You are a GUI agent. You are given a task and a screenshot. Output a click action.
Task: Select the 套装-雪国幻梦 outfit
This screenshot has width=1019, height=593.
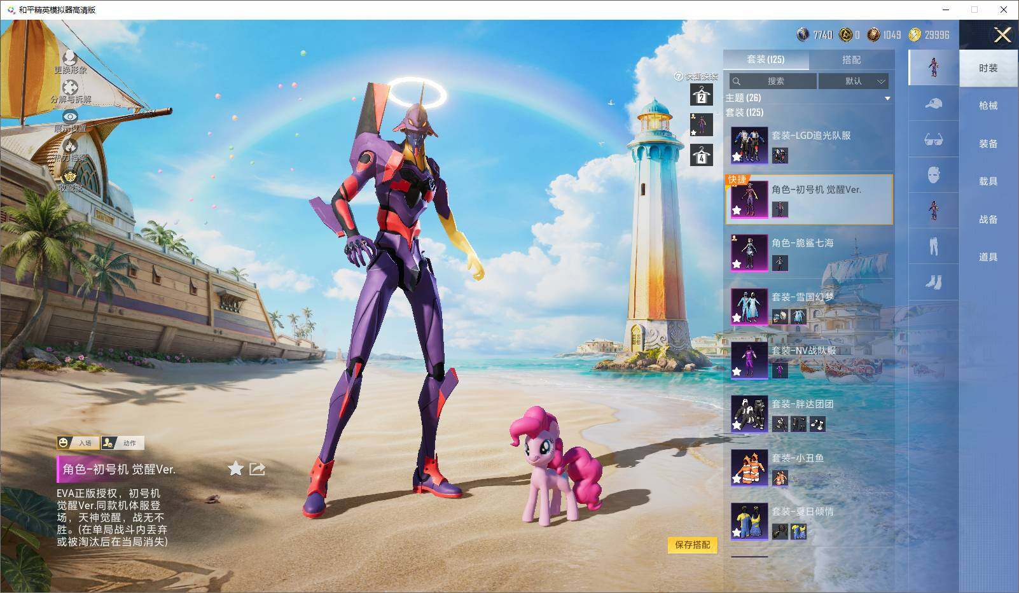tap(809, 307)
